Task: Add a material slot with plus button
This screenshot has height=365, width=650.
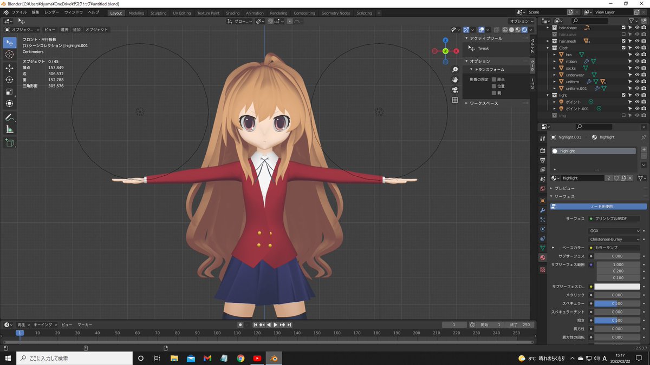Action: coord(643,149)
